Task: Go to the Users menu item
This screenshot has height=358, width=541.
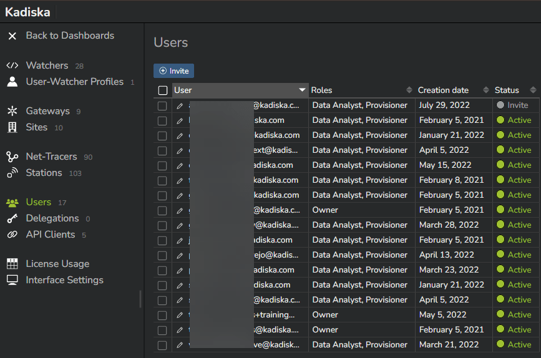Action: tap(38, 202)
